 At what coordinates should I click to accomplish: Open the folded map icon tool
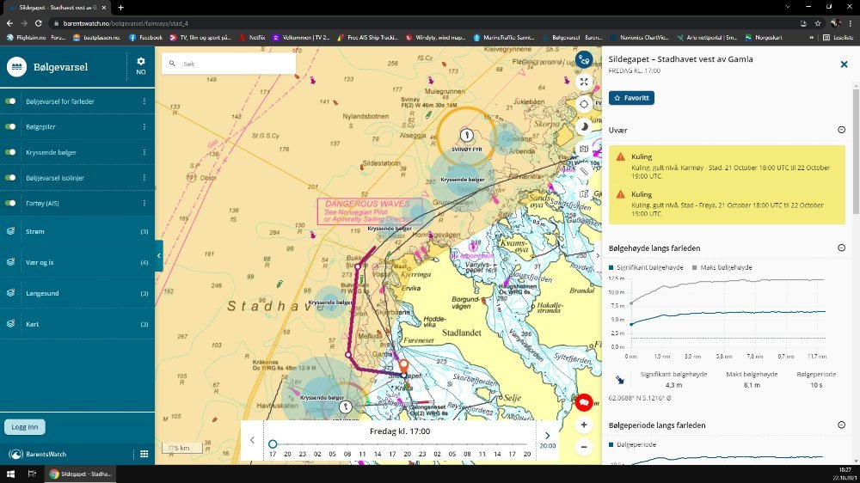pos(584,194)
